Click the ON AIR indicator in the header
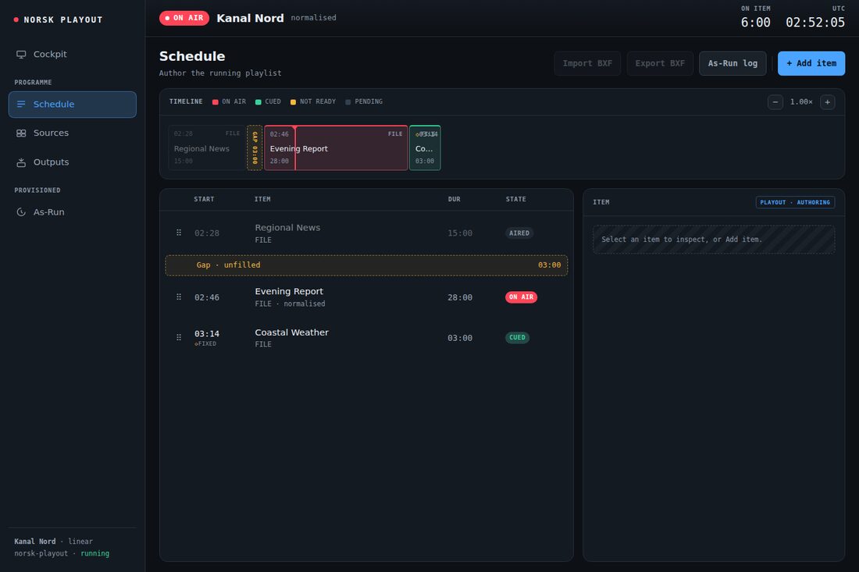 [x=184, y=18]
